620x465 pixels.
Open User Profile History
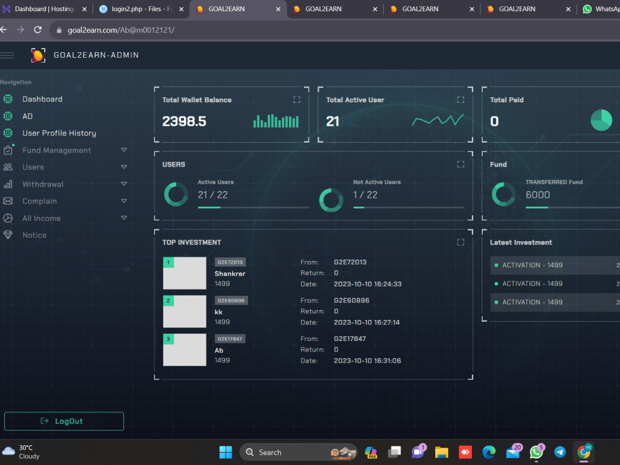[x=60, y=133]
